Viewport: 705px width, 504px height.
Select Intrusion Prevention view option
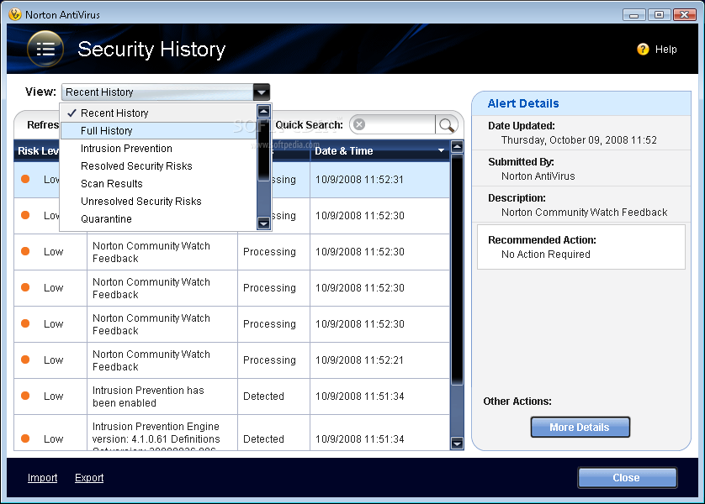coord(158,149)
